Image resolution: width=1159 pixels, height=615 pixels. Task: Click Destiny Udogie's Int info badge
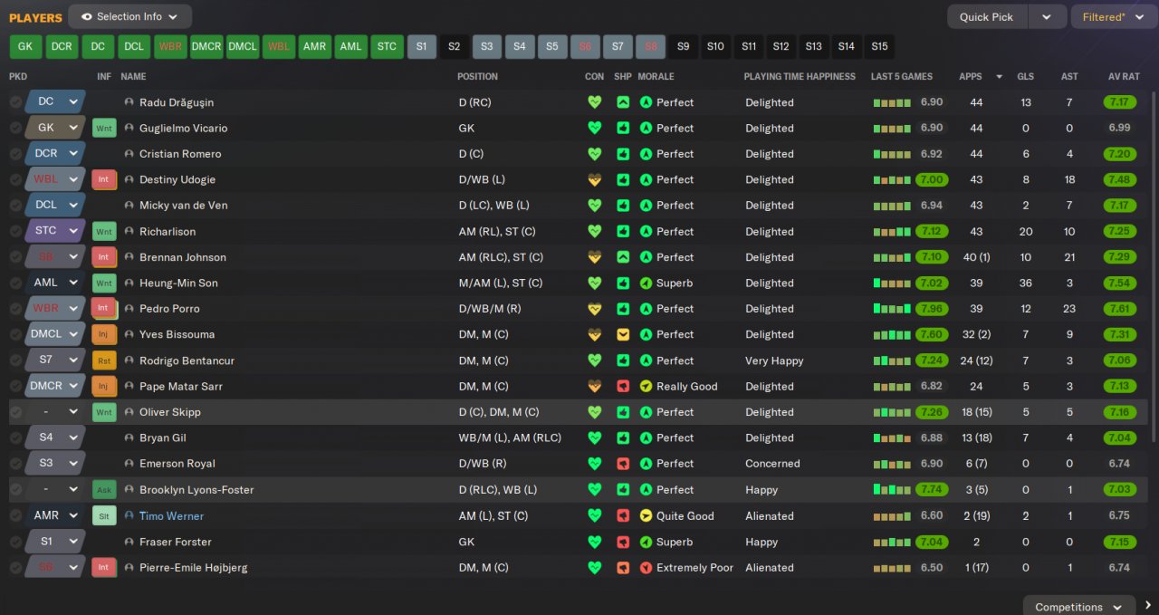coord(104,180)
